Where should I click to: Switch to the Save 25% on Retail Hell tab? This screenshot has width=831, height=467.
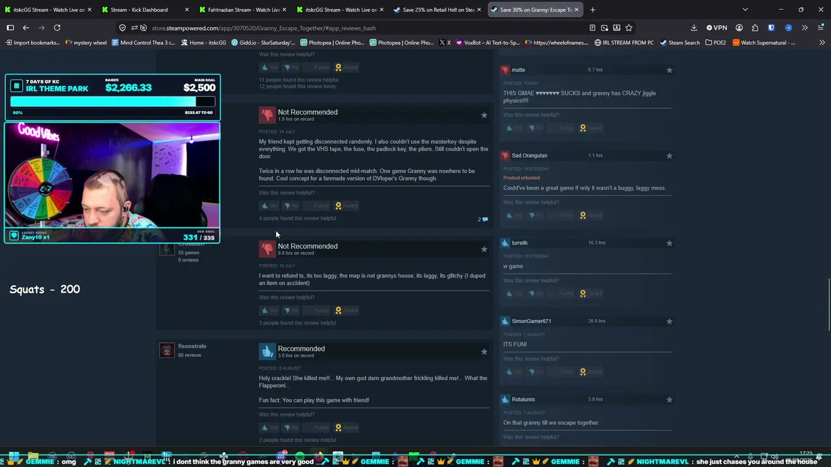tap(436, 10)
